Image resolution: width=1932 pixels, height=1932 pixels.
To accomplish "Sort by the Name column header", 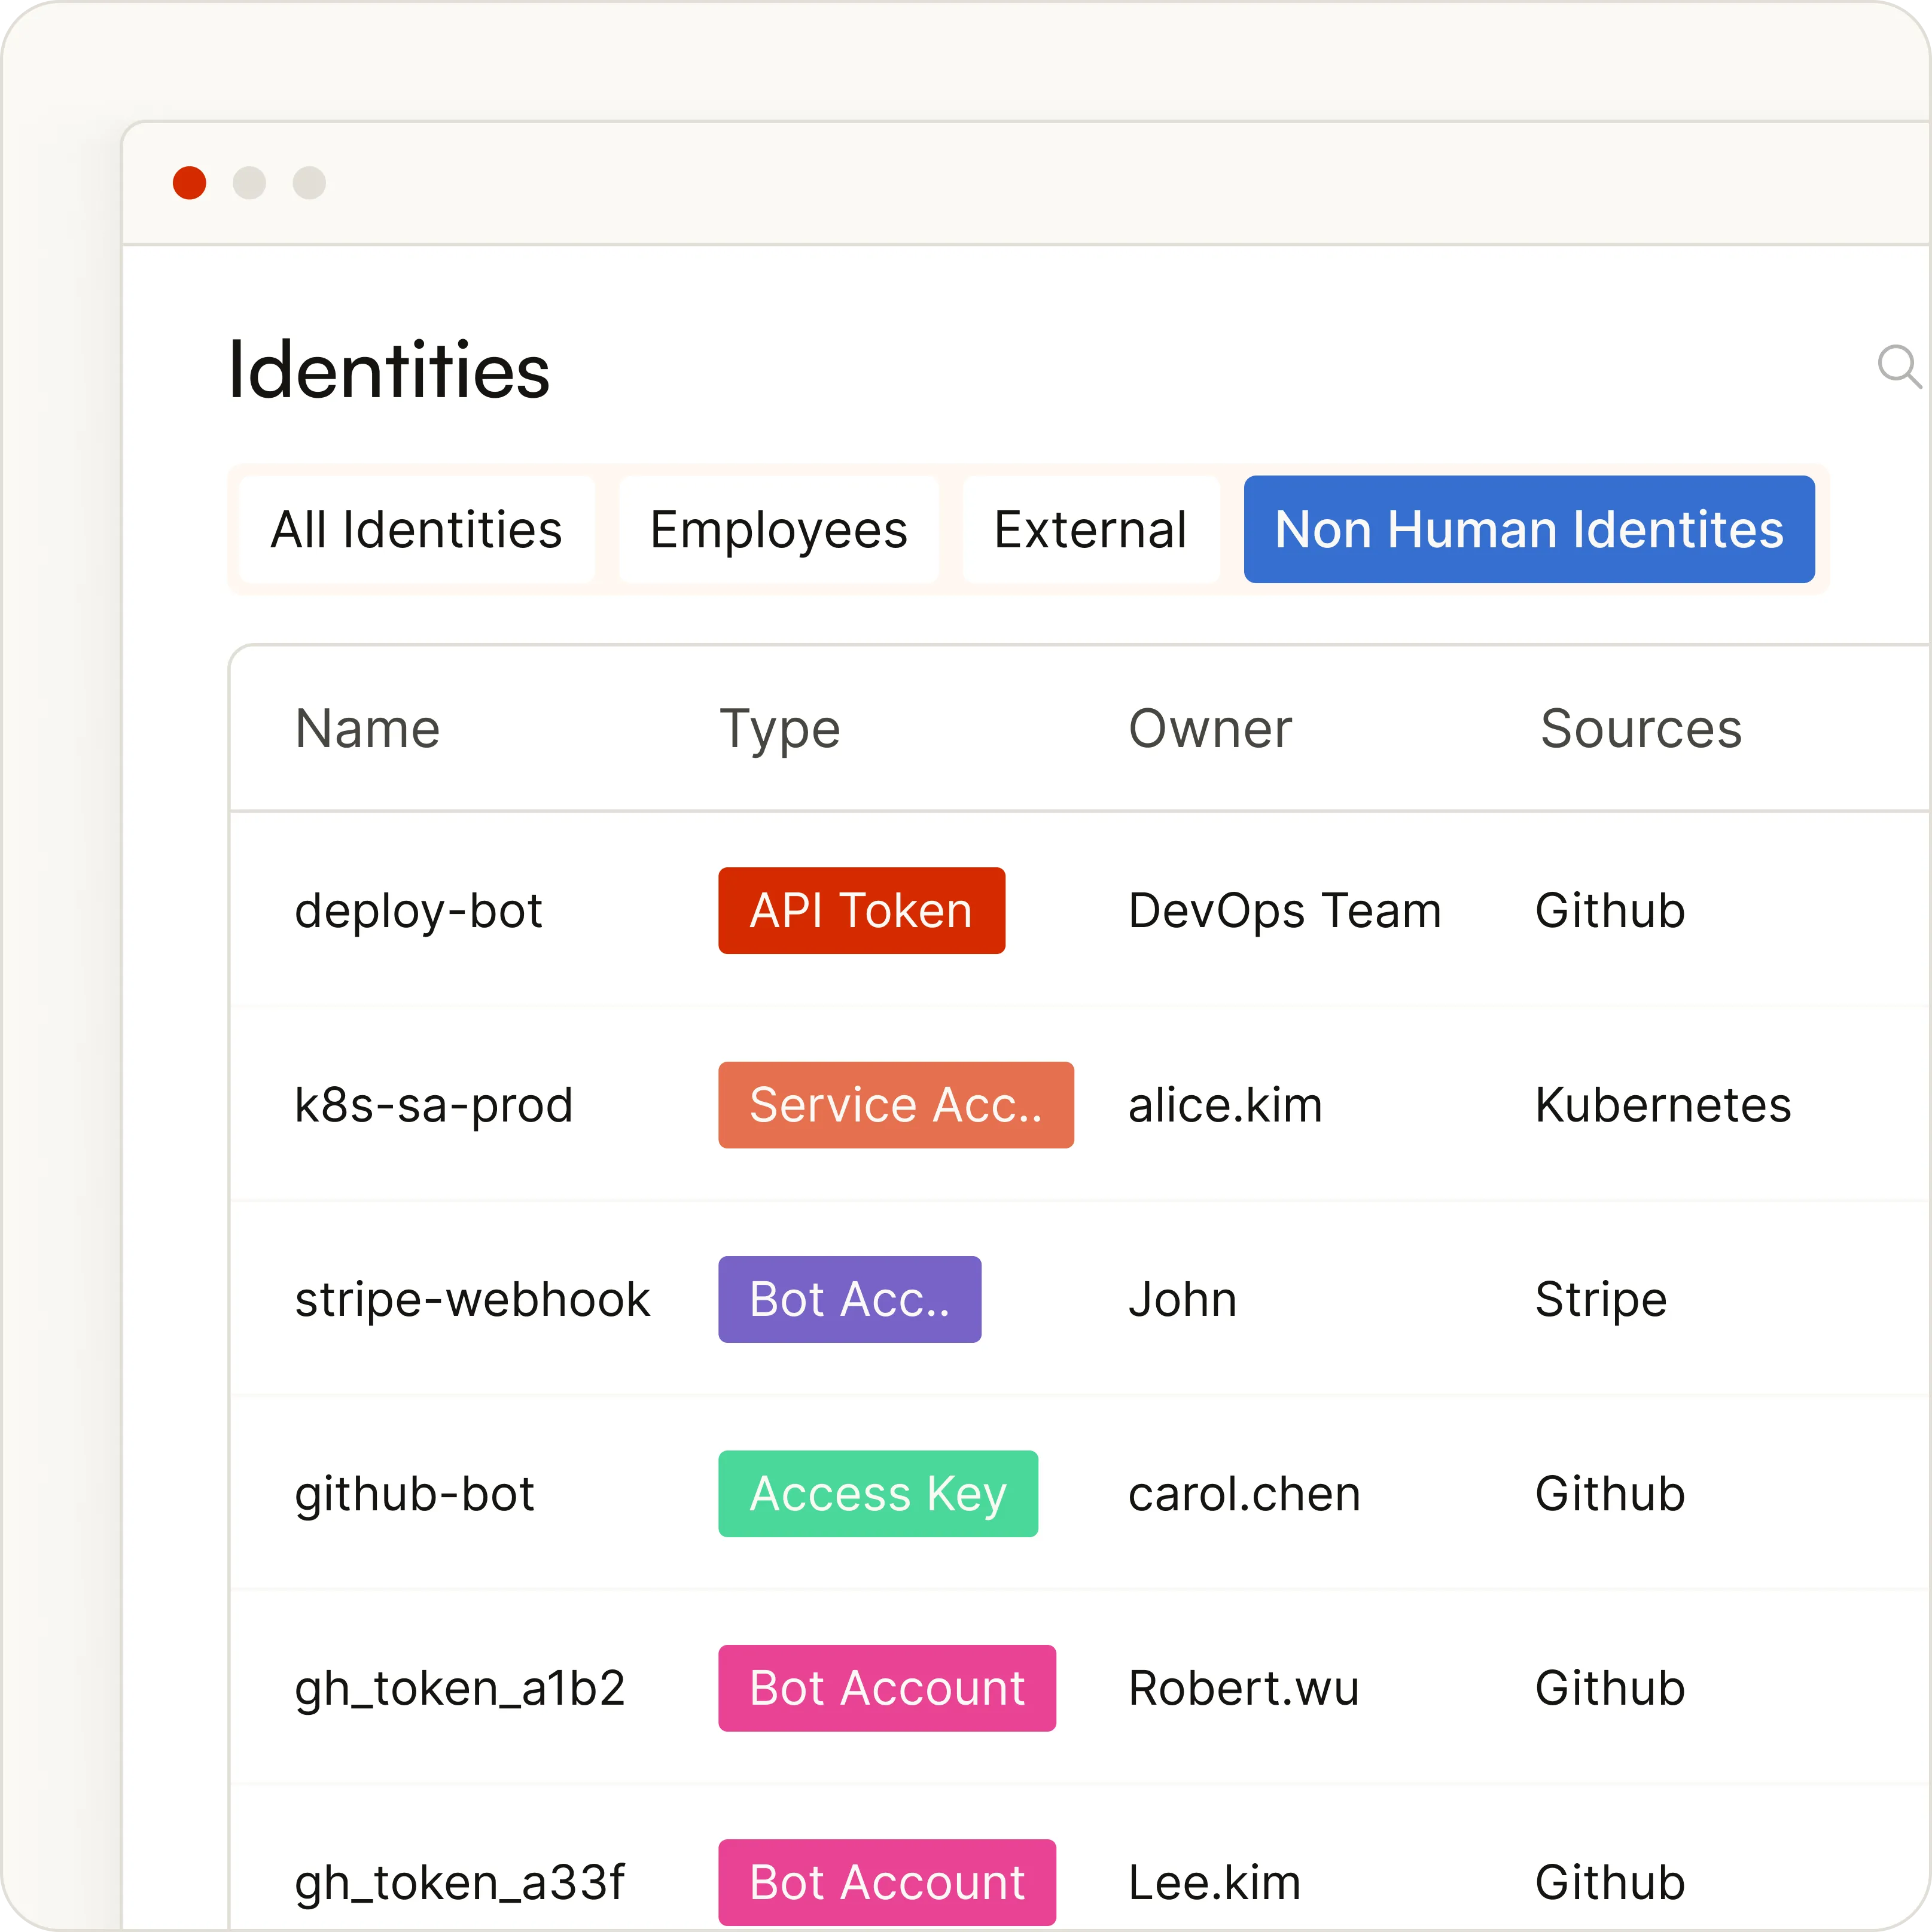I will [367, 728].
